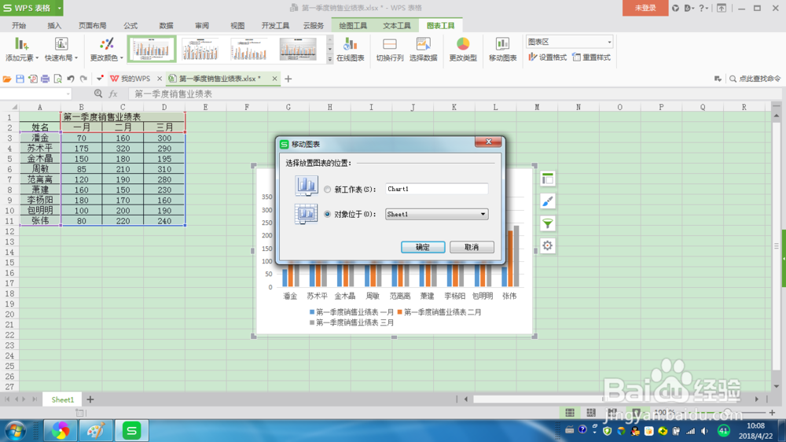Image resolution: width=786 pixels, height=442 pixels.
Task: Select New Sheet (新工作表) radio button
Action: [x=327, y=189]
